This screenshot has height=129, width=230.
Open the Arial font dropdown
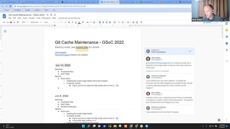(x=50, y=22)
